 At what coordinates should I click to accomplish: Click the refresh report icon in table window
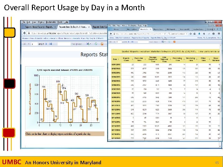tap(169, 42)
